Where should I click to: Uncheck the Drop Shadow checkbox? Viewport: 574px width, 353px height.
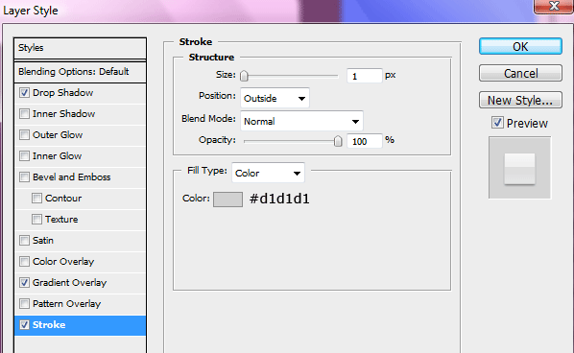tap(25, 92)
